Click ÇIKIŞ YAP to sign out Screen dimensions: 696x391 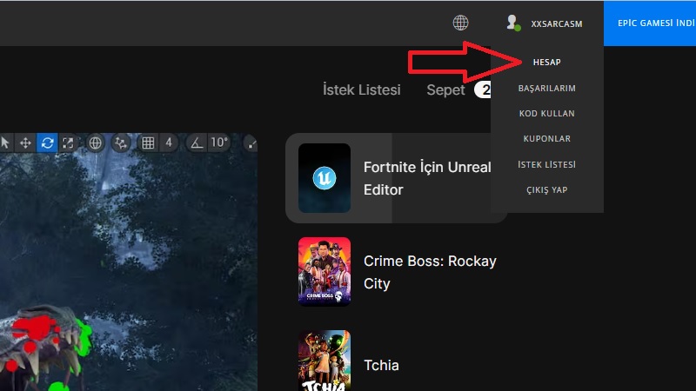[547, 189]
